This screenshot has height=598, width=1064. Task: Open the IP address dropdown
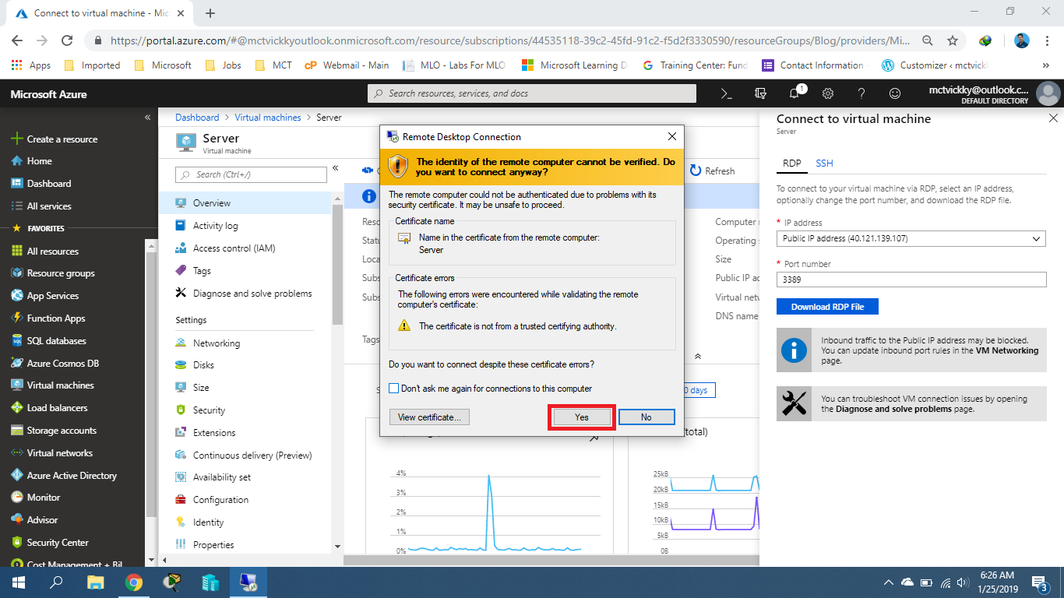(x=911, y=238)
